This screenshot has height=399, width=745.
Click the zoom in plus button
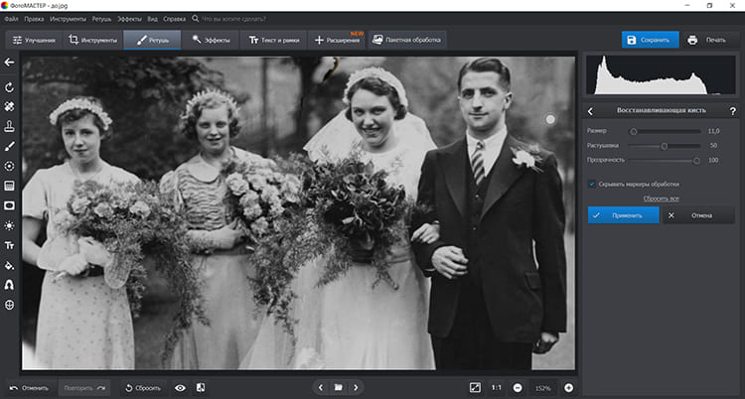(x=569, y=387)
